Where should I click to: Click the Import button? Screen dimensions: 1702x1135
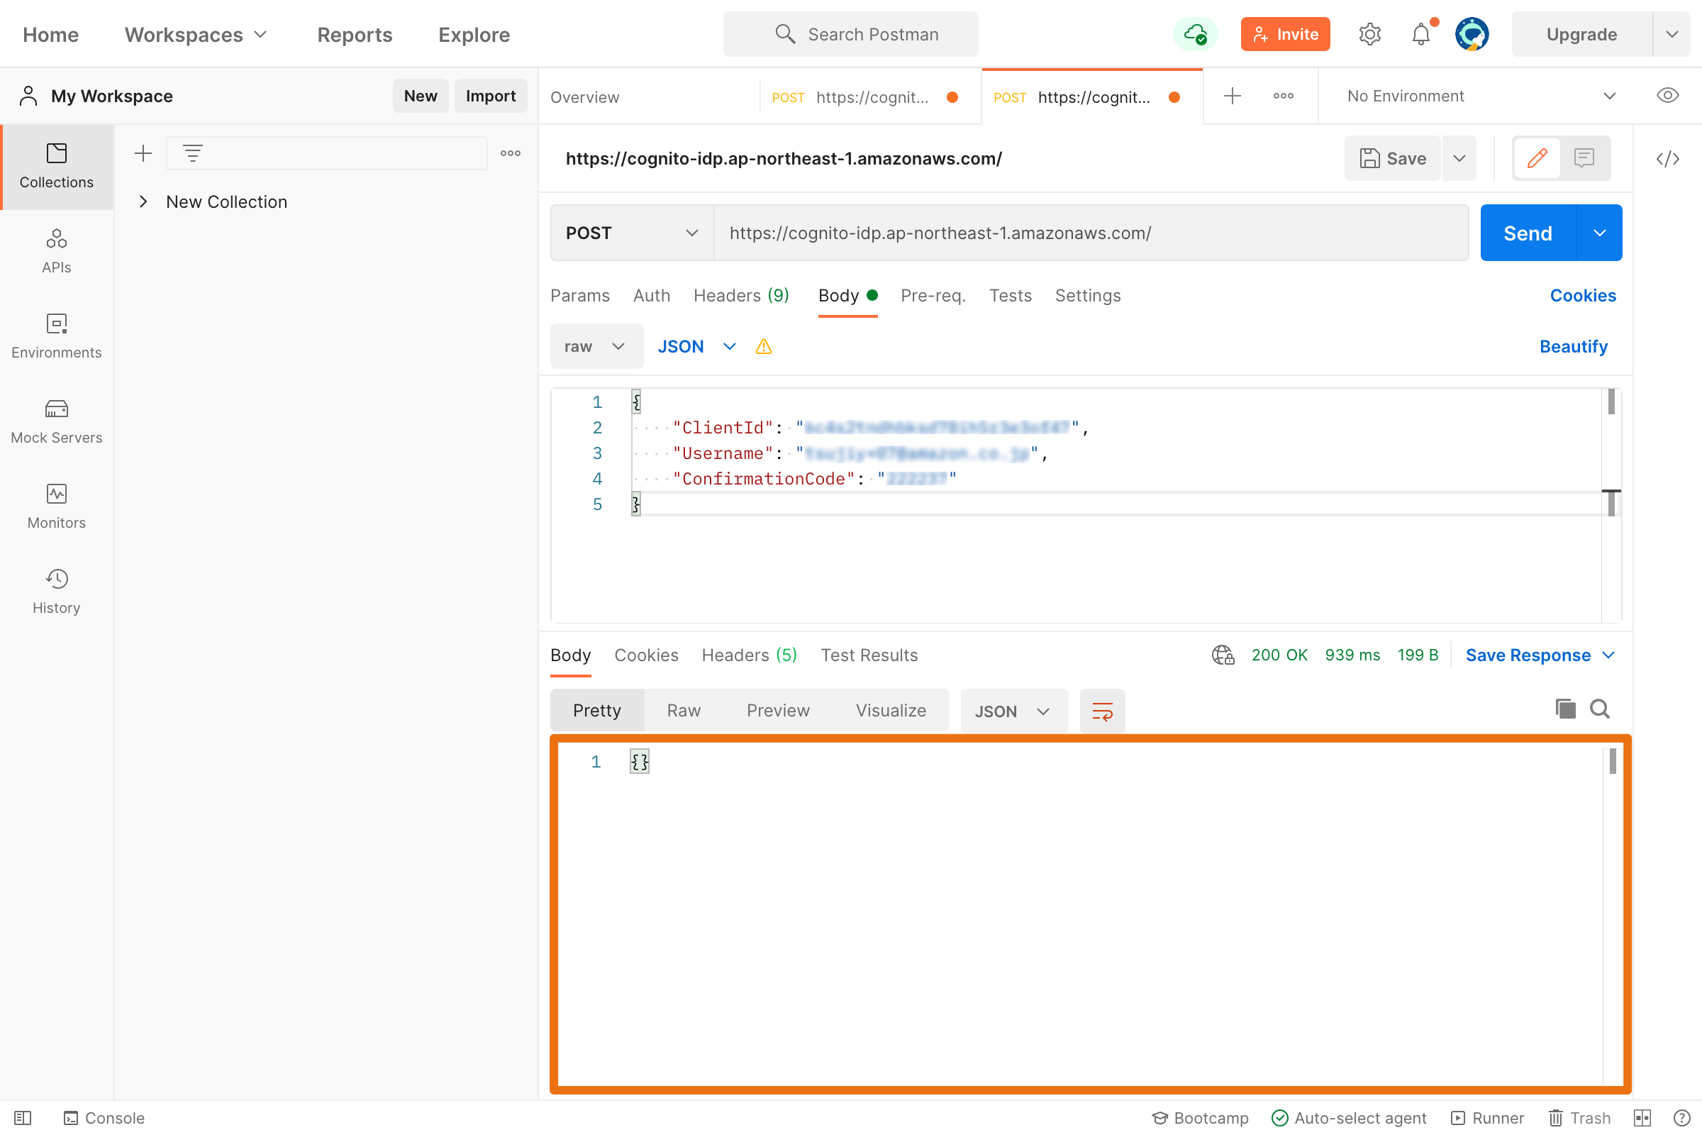click(491, 96)
